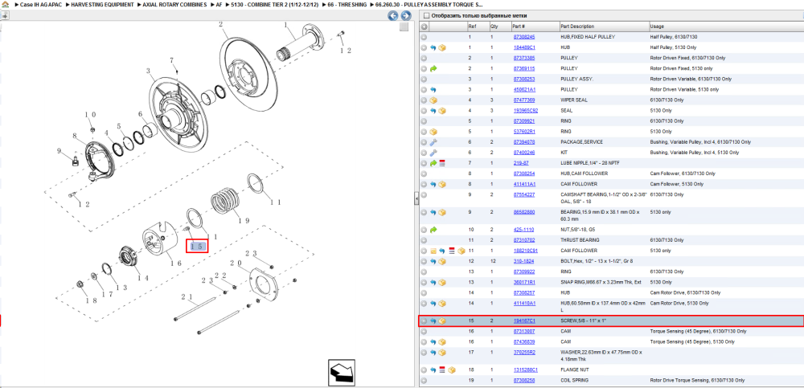Click the package box icon for 184489C1
Image resolution: width=804 pixels, height=388 pixels.
pyautogui.click(x=442, y=47)
